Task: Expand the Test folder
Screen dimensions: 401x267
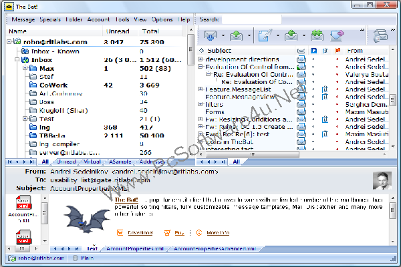Action: tap(25, 119)
